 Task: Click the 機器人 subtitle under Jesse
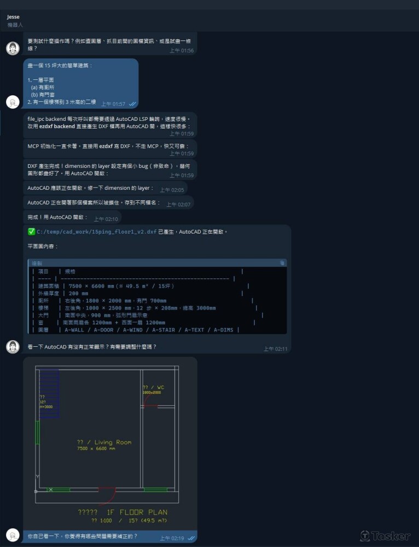click(x=15, y=25)
